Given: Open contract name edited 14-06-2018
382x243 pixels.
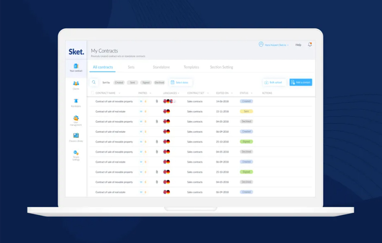Looking at the screenshot, I should pos(114,101).
